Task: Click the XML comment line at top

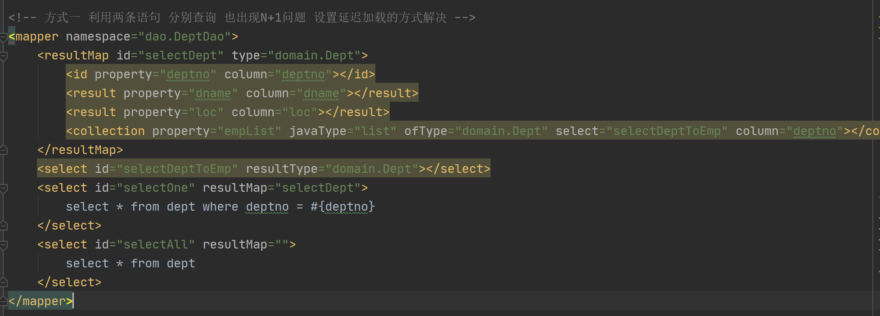Action: coord(242,18)
